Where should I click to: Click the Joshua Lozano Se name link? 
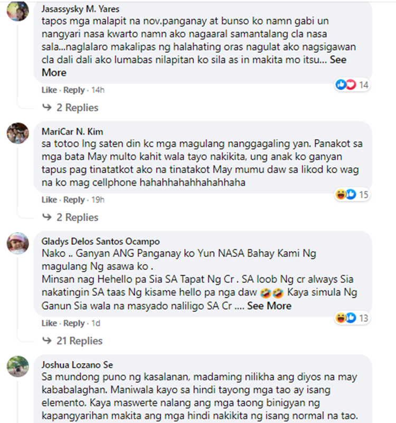pos(77,365)
